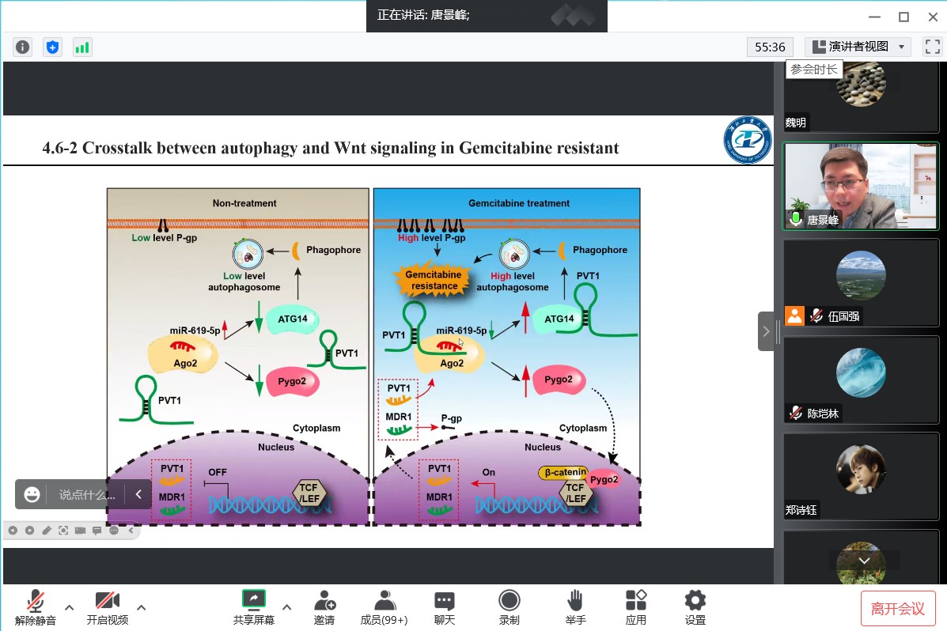Start recording with 录制 button
The width and height of the screenshot is (947, 631).
point(509,606)
